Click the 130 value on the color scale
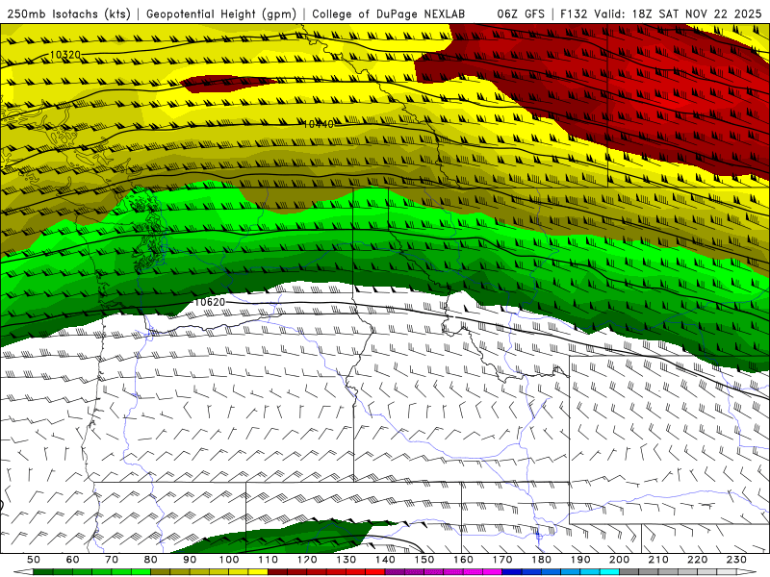Image resolution: width=770 pixels, height=577 pixels. coord(346,560)
